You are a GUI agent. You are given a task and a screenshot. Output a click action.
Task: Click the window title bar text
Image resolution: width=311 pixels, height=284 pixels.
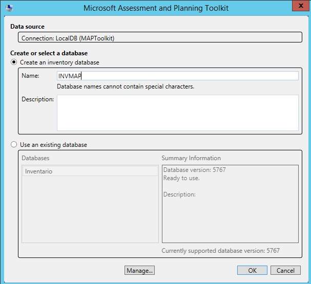(x=155, y=8)
